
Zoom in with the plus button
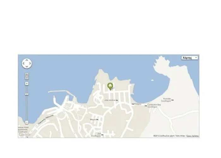(27, 84)
